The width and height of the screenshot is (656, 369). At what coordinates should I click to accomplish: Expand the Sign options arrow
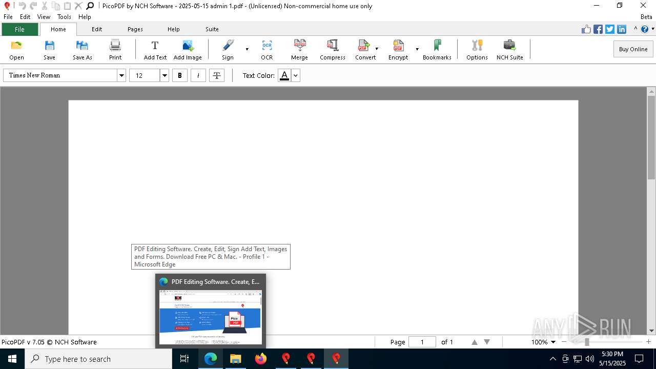point(247,49)
